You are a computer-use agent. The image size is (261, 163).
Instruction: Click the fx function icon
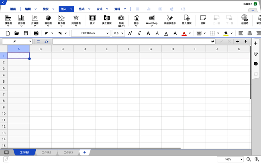(46, 41)
